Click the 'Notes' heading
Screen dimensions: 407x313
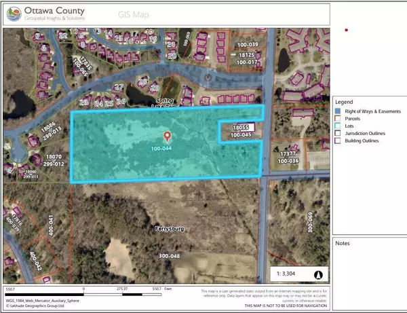(x=343, y=243)
